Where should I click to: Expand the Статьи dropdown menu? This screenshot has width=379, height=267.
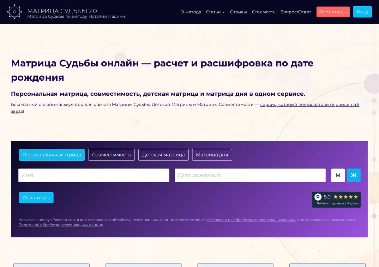pos(215,12)
